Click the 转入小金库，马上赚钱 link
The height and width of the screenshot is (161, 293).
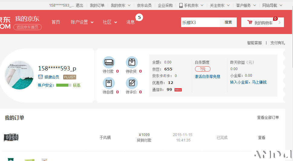248,82
